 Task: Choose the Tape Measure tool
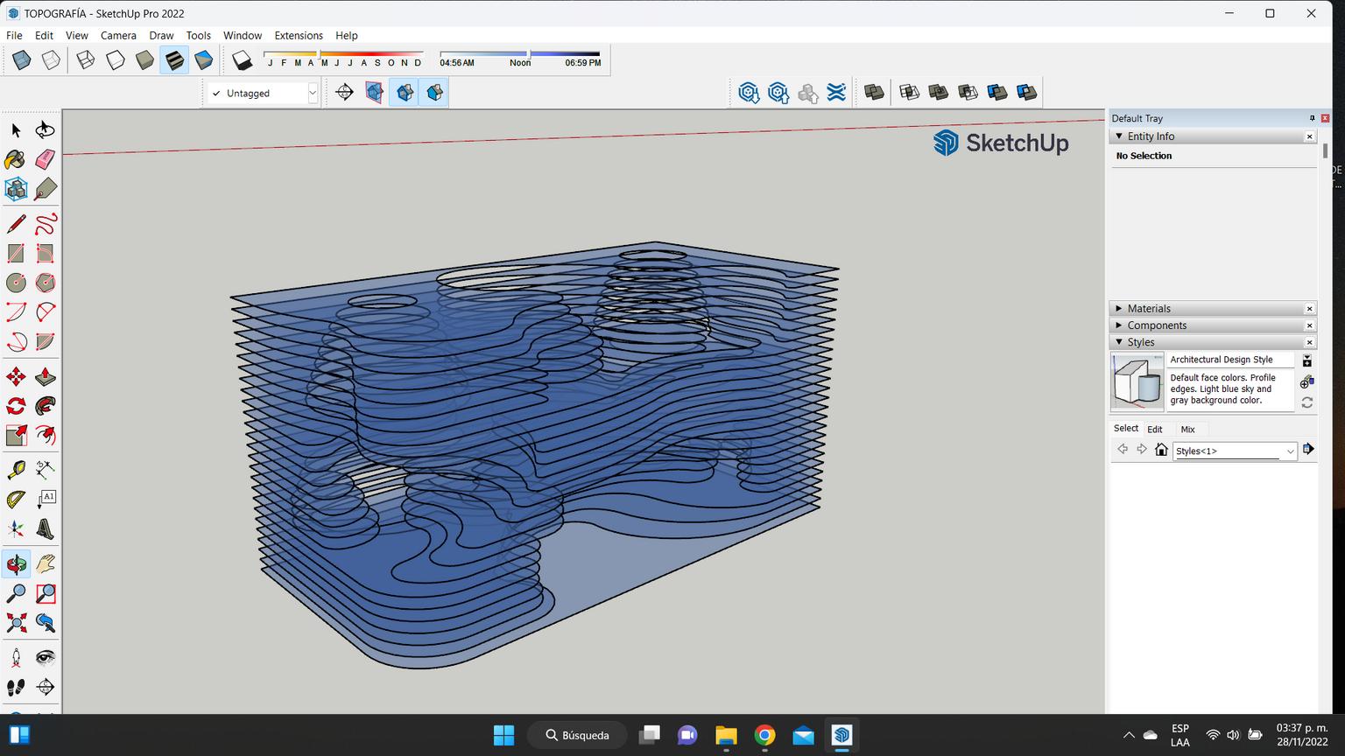(x=16, y=470)
